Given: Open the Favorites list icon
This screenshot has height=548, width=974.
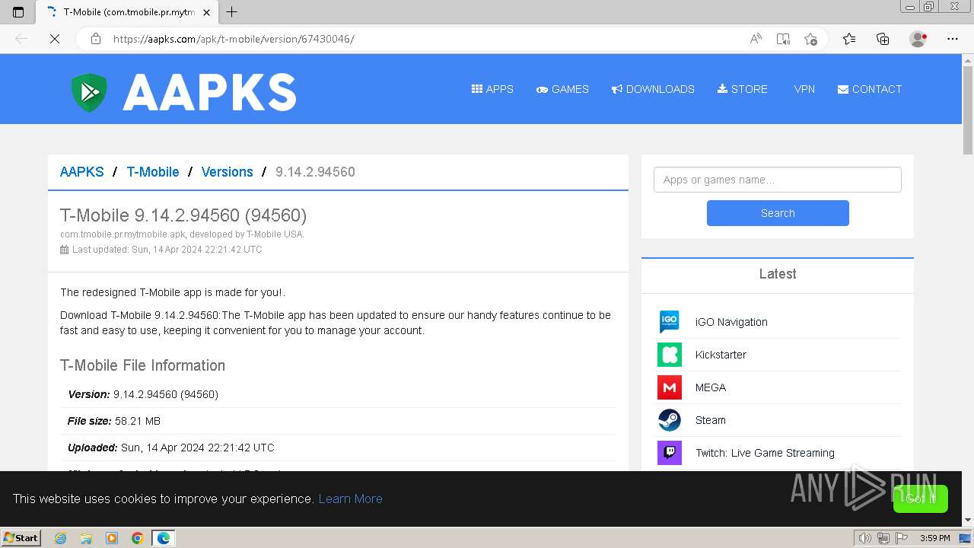Looking at the screenshot, I should (x=849, y=39).
